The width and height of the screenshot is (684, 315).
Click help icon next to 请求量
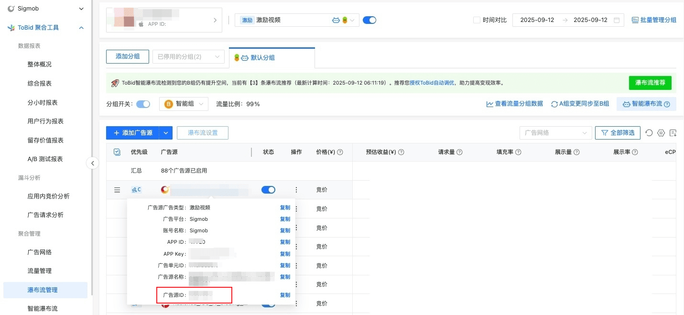point(459,152)
